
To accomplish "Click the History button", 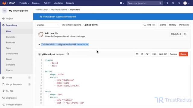I will (172, 25).
